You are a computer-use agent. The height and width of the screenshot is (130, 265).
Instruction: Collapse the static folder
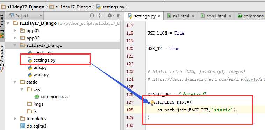15,82
